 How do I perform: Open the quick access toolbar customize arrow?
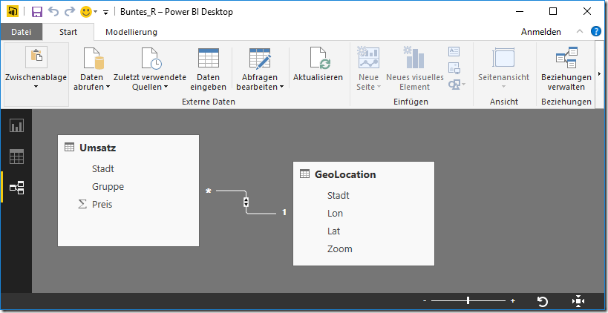[x=105, y=13]
